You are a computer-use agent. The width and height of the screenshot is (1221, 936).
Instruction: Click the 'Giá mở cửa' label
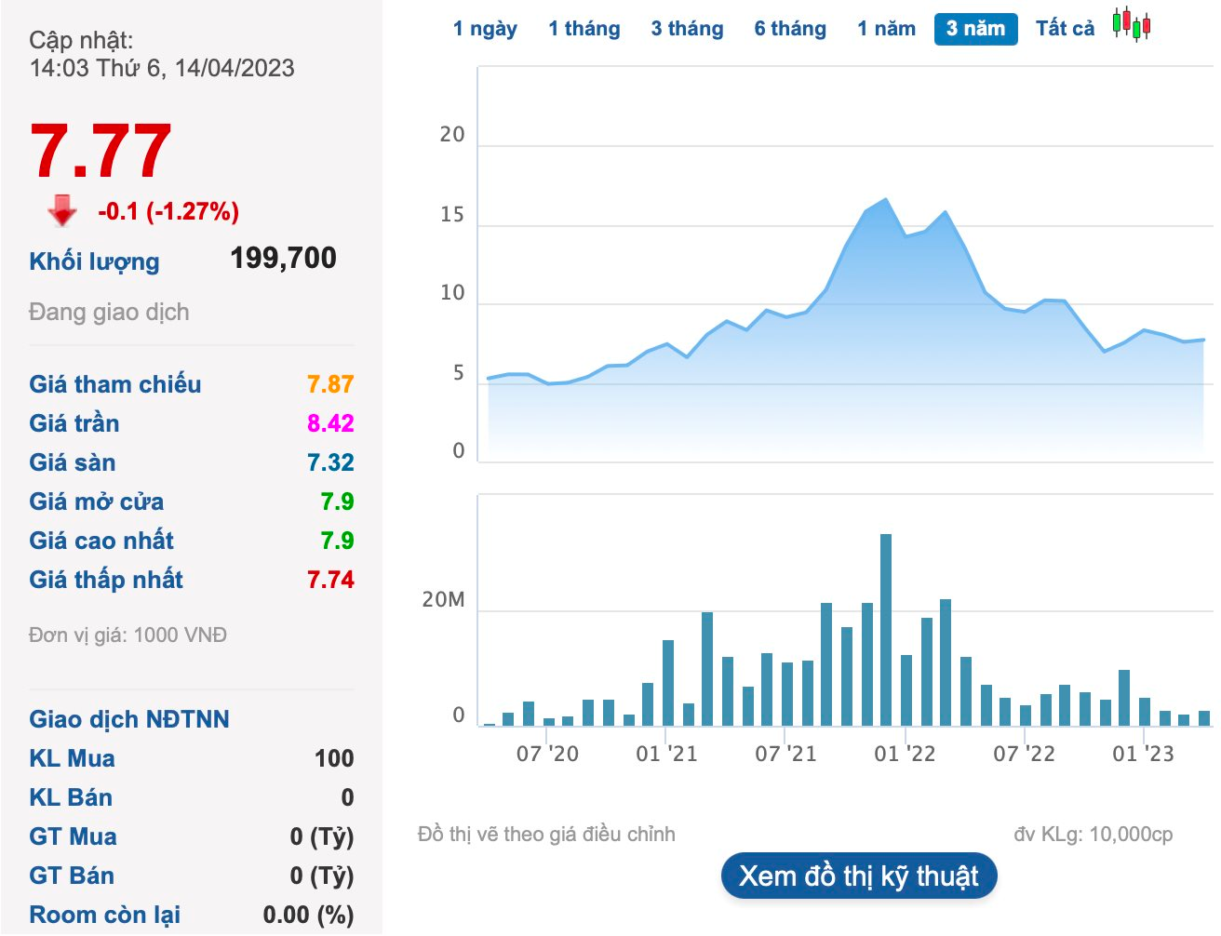click(x=97, y=501)
